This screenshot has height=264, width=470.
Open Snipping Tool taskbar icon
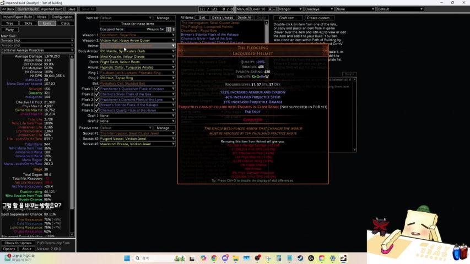(268, 258)
